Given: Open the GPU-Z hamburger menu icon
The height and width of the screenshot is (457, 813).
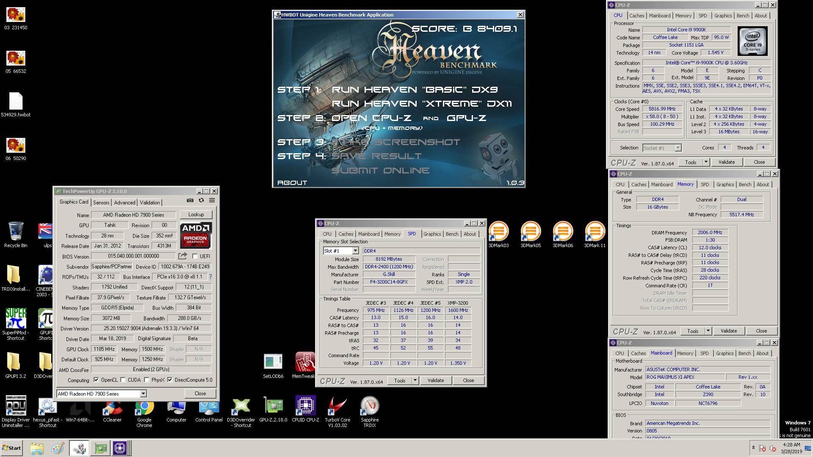Looking at the screenshot, I should [x=212, y=201].
